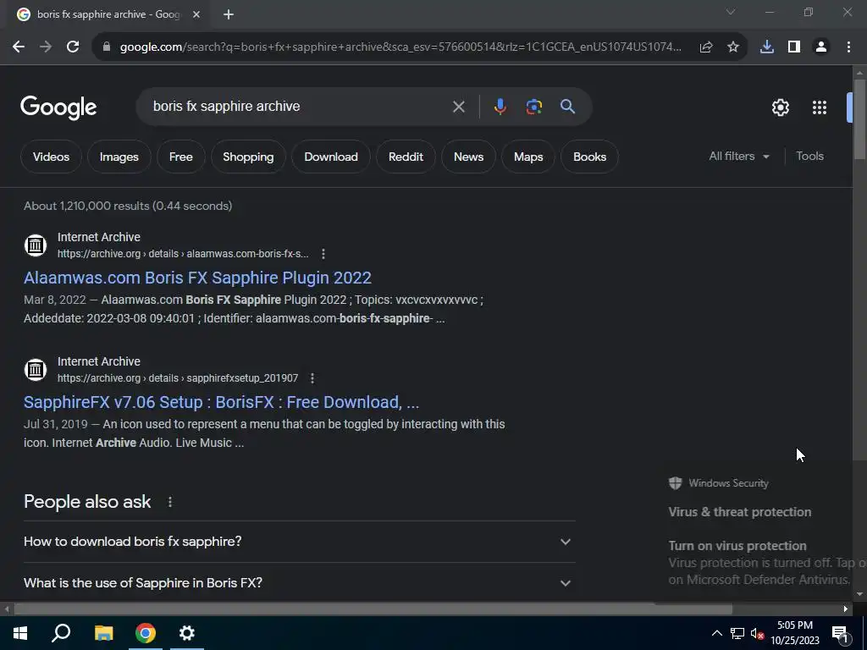
Task: Open the site info lock icon
Action: 107,47
